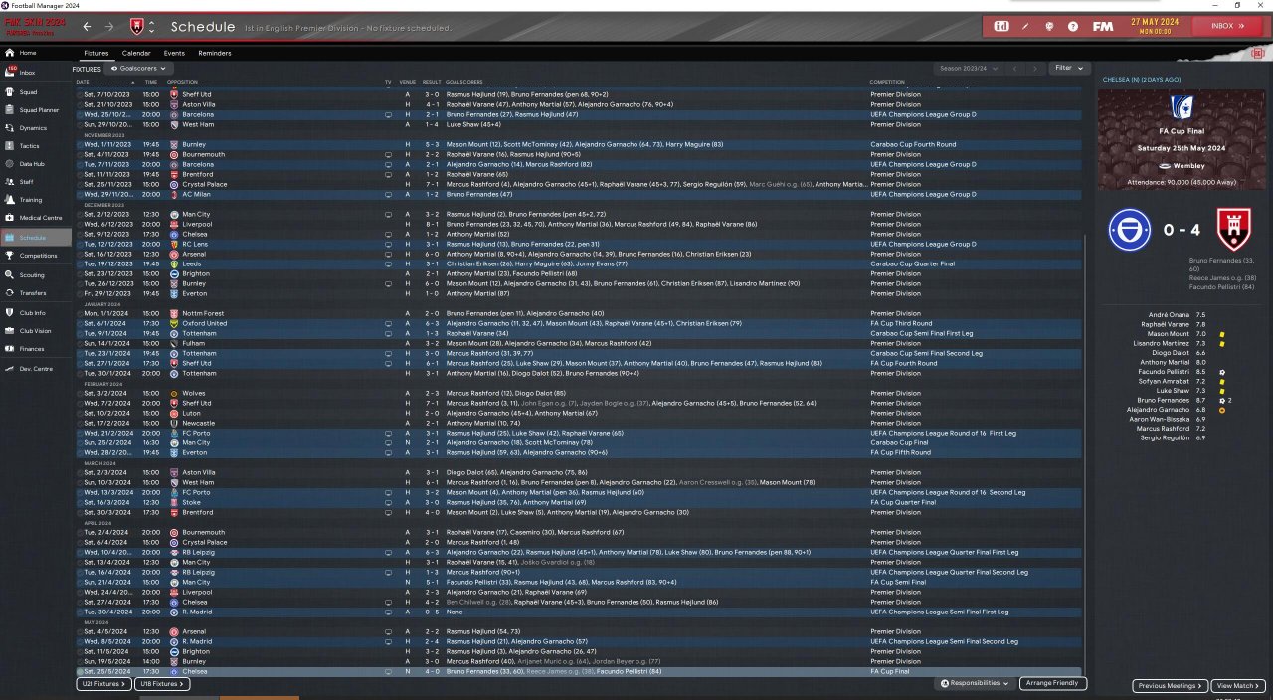The height and width of the screenshot is (700, 1273).
Task: Click the 'id' icon in top bar
Action: (x=1001, y=26)
